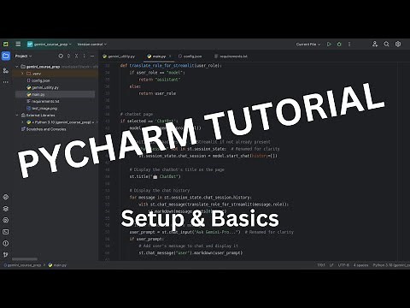Image resolution: width=410 pixels, height=308 pixels.
Task: Expand the Python 3.10 library node
Action: tap(22, 122)
